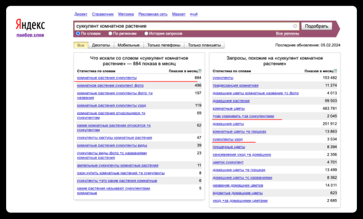Open similar query 'домашние цветы' with 251 912
The image size is (363, 219).
[x=228, y=123]
